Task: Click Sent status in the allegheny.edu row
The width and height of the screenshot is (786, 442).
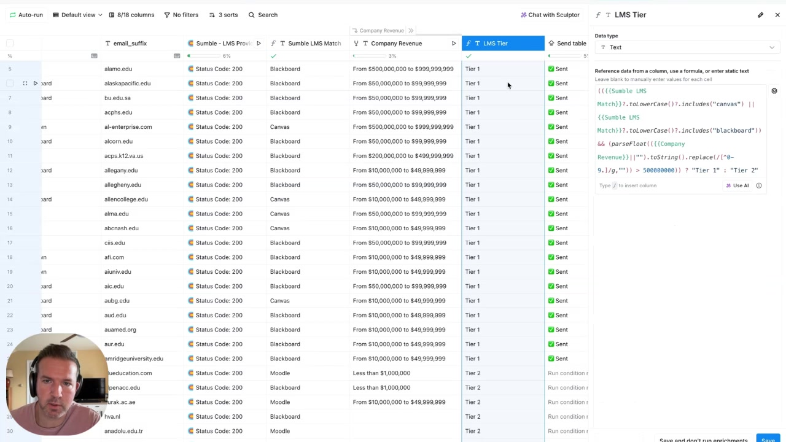Action: tap(558, 185)
